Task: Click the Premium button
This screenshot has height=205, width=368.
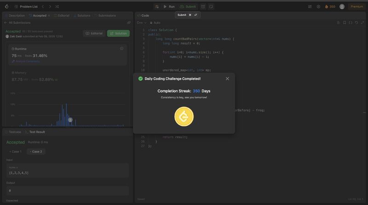Action: (357, 6)
